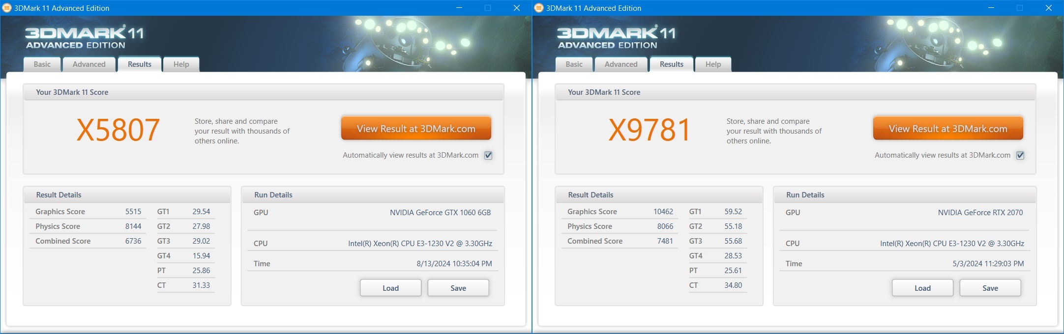Click the 3DMark app icon in left title bar
Screen dimensions: 1064x334
pos(7,8)
